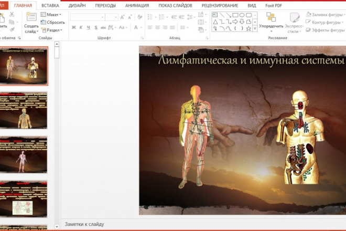Screen dimensions: 346x231
Task: Click the Сбросить reset button
Action: 52,23
